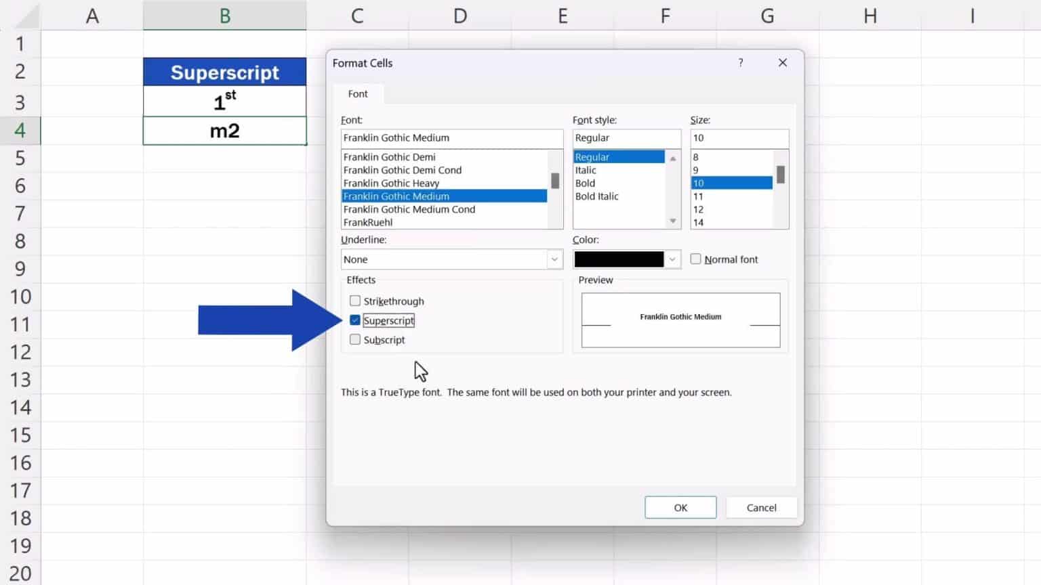Choose Franklin Gothic Heavy from the font list

coord(391,183)
